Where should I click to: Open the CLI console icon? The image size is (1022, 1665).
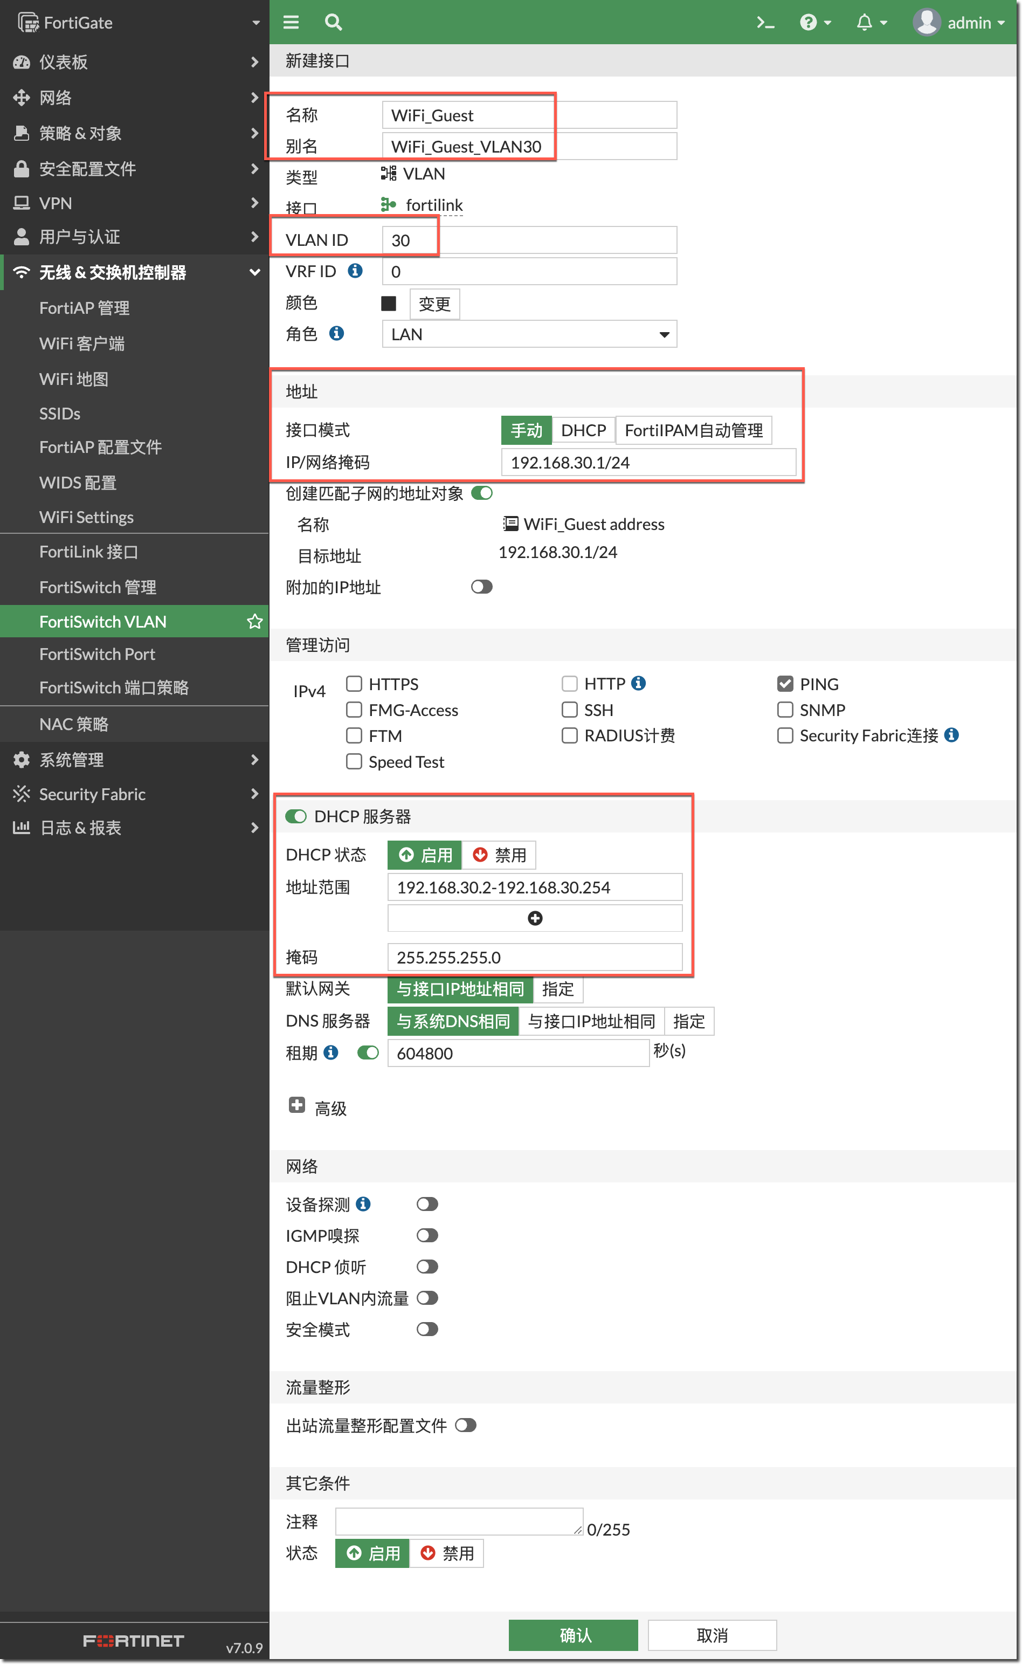pyautogui.click(x=764, y=23)
